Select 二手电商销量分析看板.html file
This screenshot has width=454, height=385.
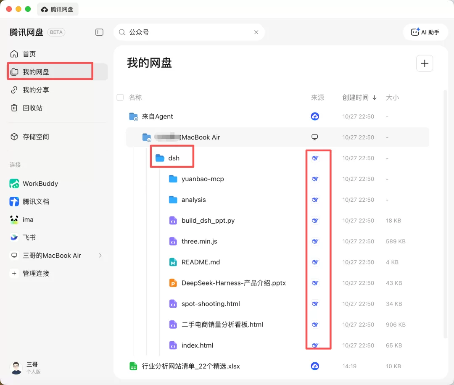click(x=222, y=325)
